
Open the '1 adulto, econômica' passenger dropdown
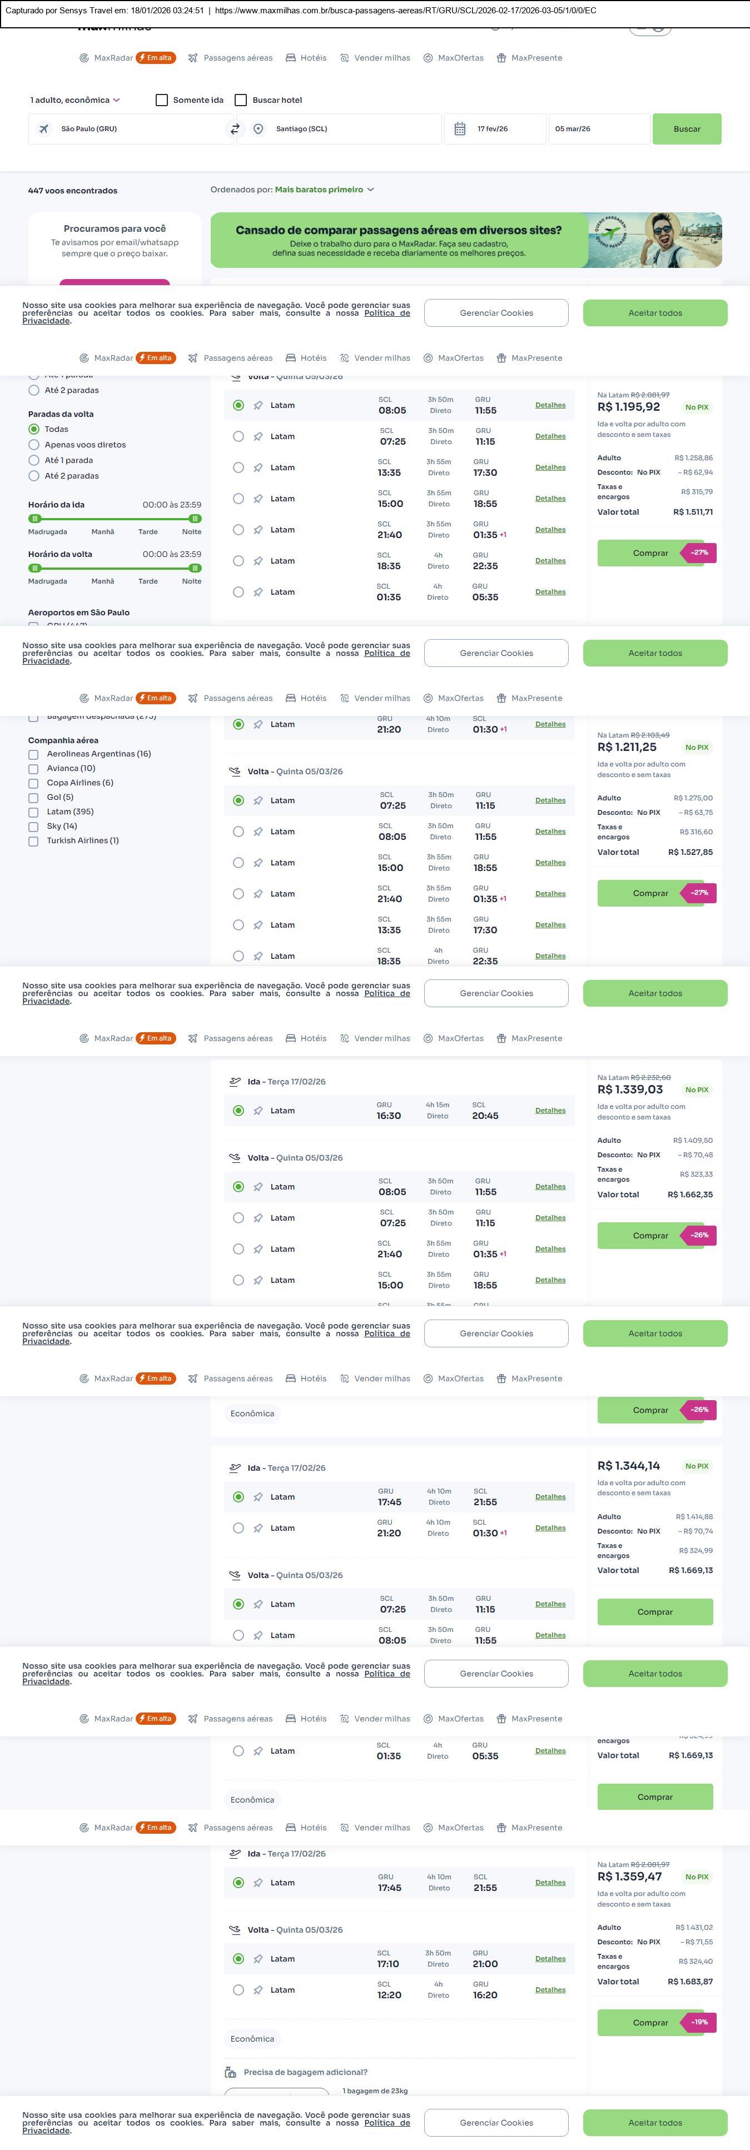click(x=75, y=100)
